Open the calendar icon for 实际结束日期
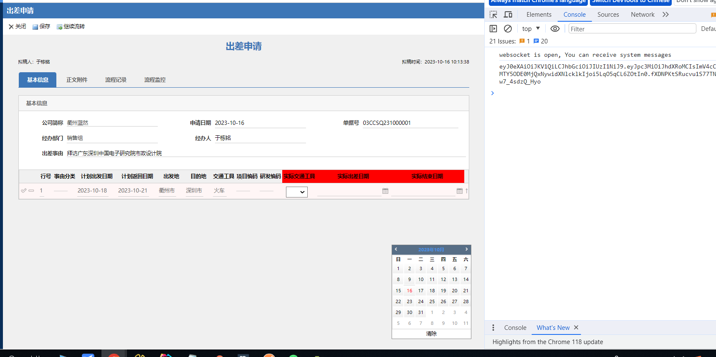This screenshot has width=716, height=357. (x=460, y=191)
